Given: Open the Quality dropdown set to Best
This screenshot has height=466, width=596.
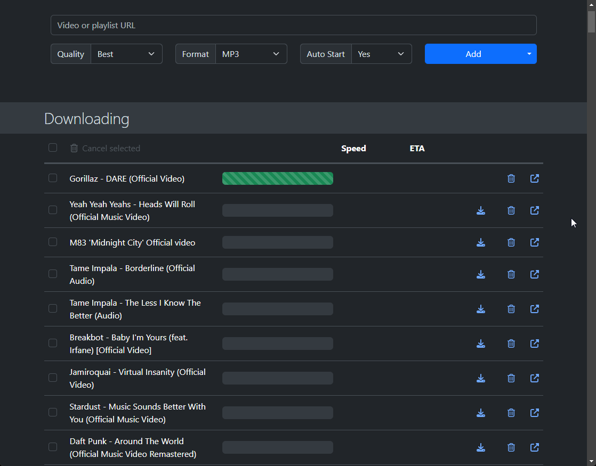Looking at the screenshot, I should coord(126,54).
